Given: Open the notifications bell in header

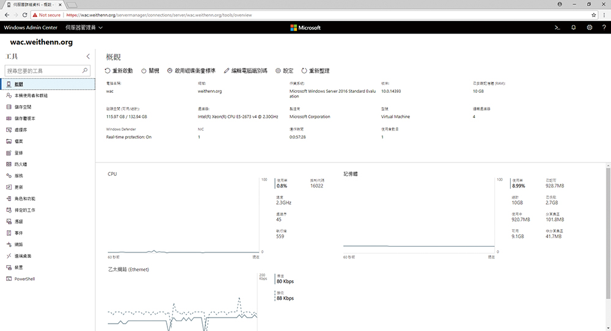Looking at the screenshot, I should [574, 27].
